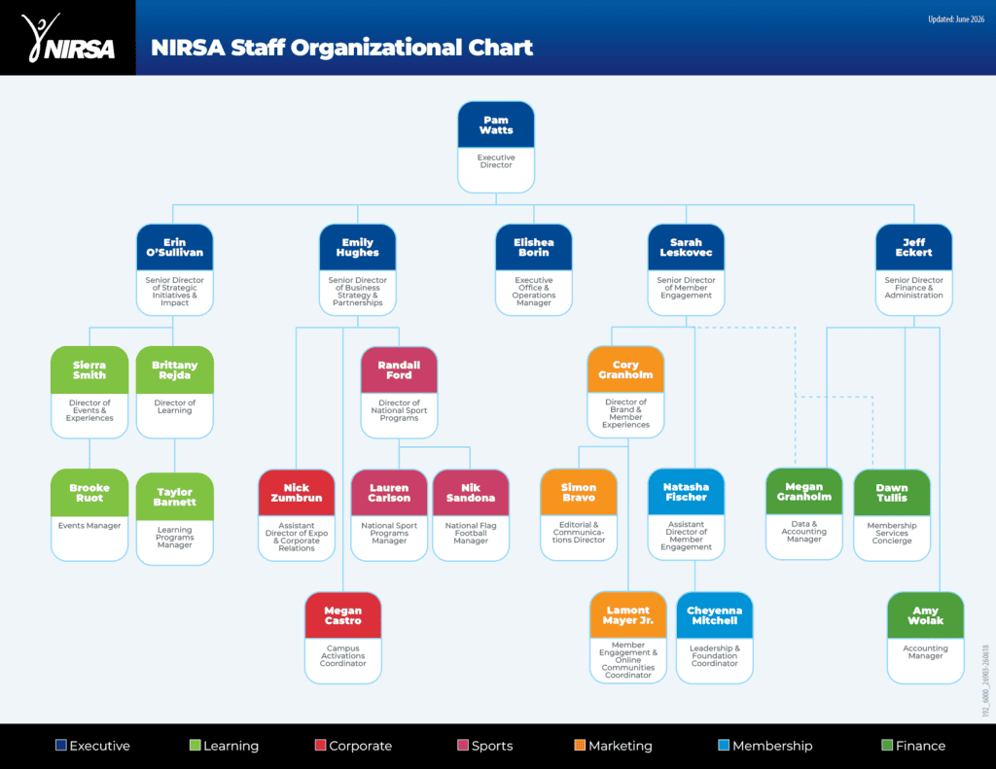Click the Randall Ford card
Image resolution: width=996 pixels, height=769 pixels.
click(399, 393)
